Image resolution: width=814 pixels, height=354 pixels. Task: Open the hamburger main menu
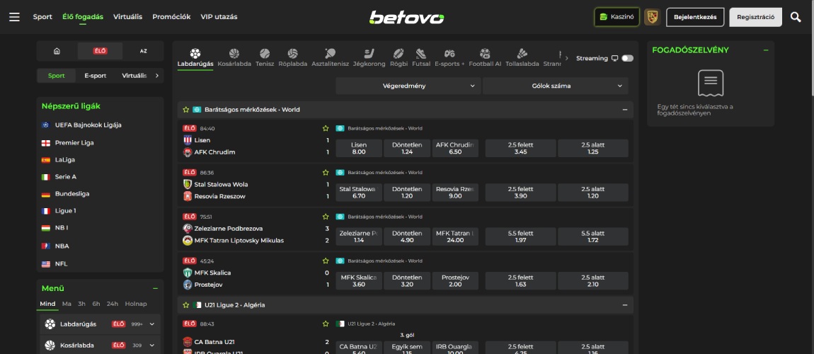[15, 17]
